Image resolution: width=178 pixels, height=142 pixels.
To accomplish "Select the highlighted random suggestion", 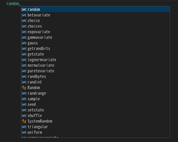I will pyautogui.click(x=34, y=9).
